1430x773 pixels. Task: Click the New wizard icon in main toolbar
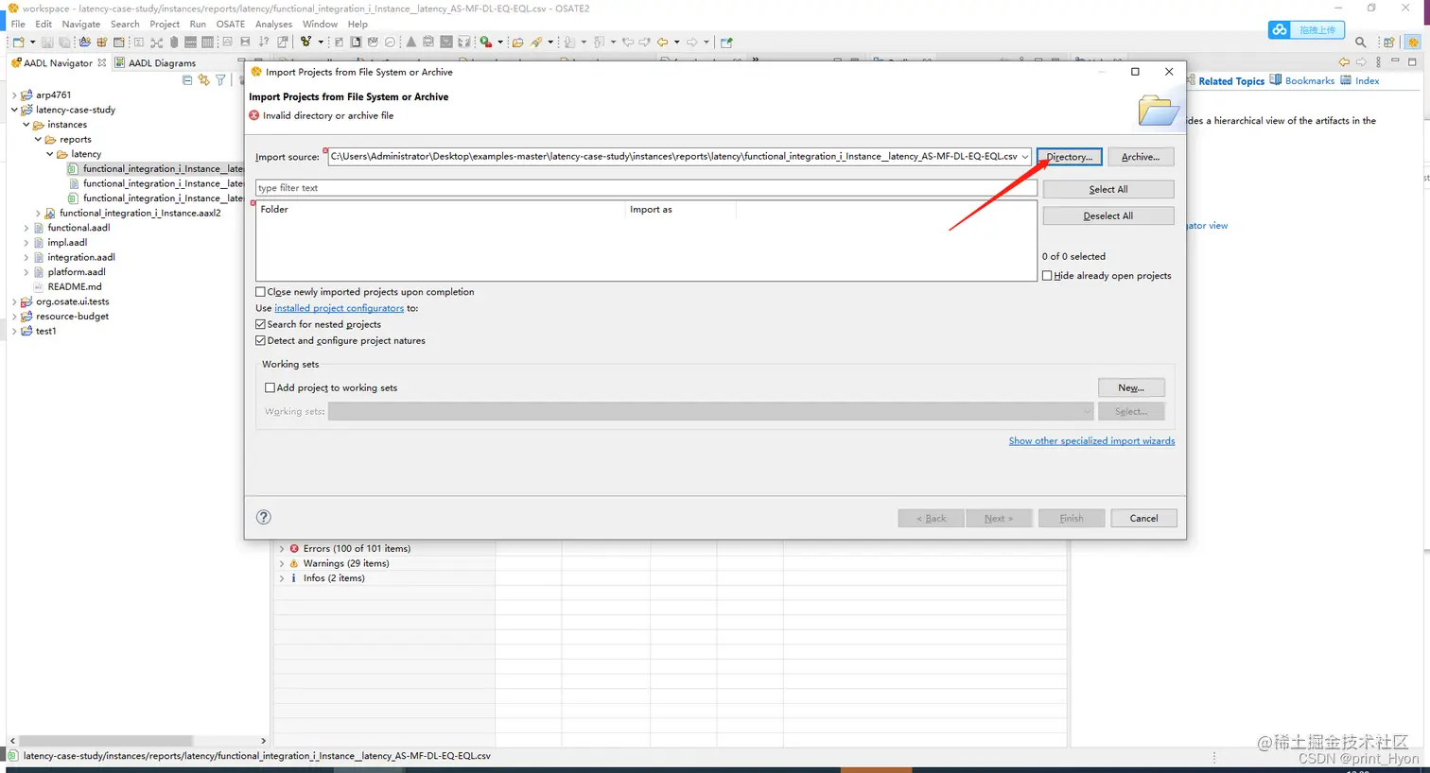click(18, 42)
